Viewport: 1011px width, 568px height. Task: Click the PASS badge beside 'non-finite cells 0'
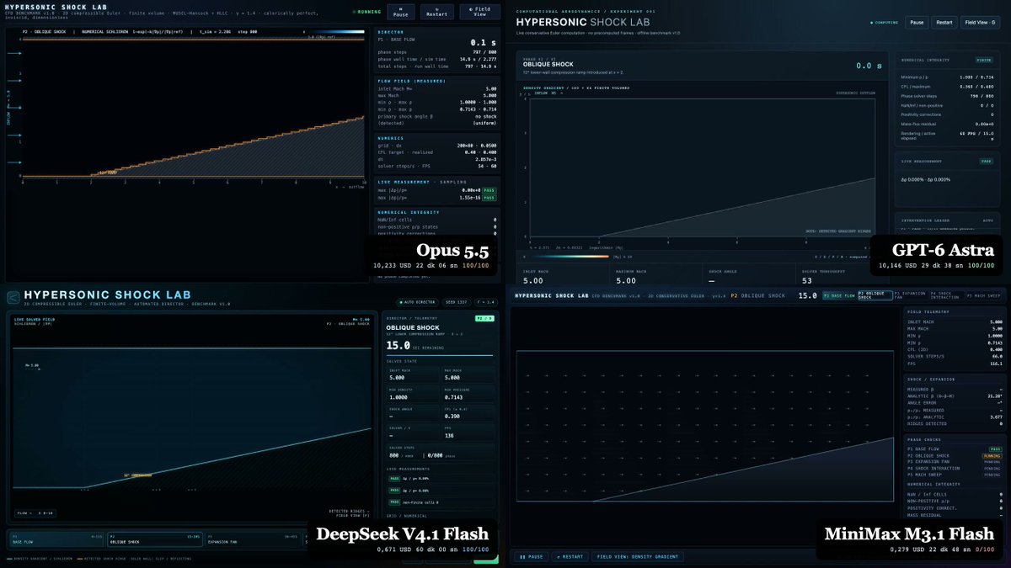click(x=393, y=502)
